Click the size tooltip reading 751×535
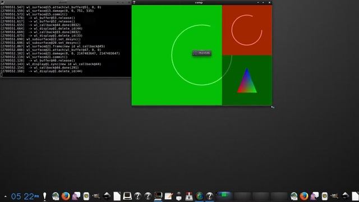 click(x=202, y=53)
